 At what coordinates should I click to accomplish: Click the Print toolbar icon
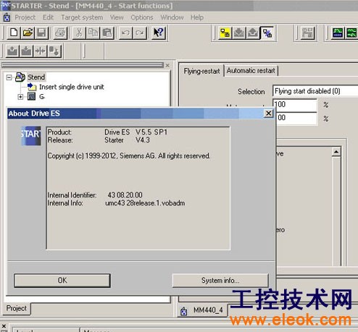point(60,33)
